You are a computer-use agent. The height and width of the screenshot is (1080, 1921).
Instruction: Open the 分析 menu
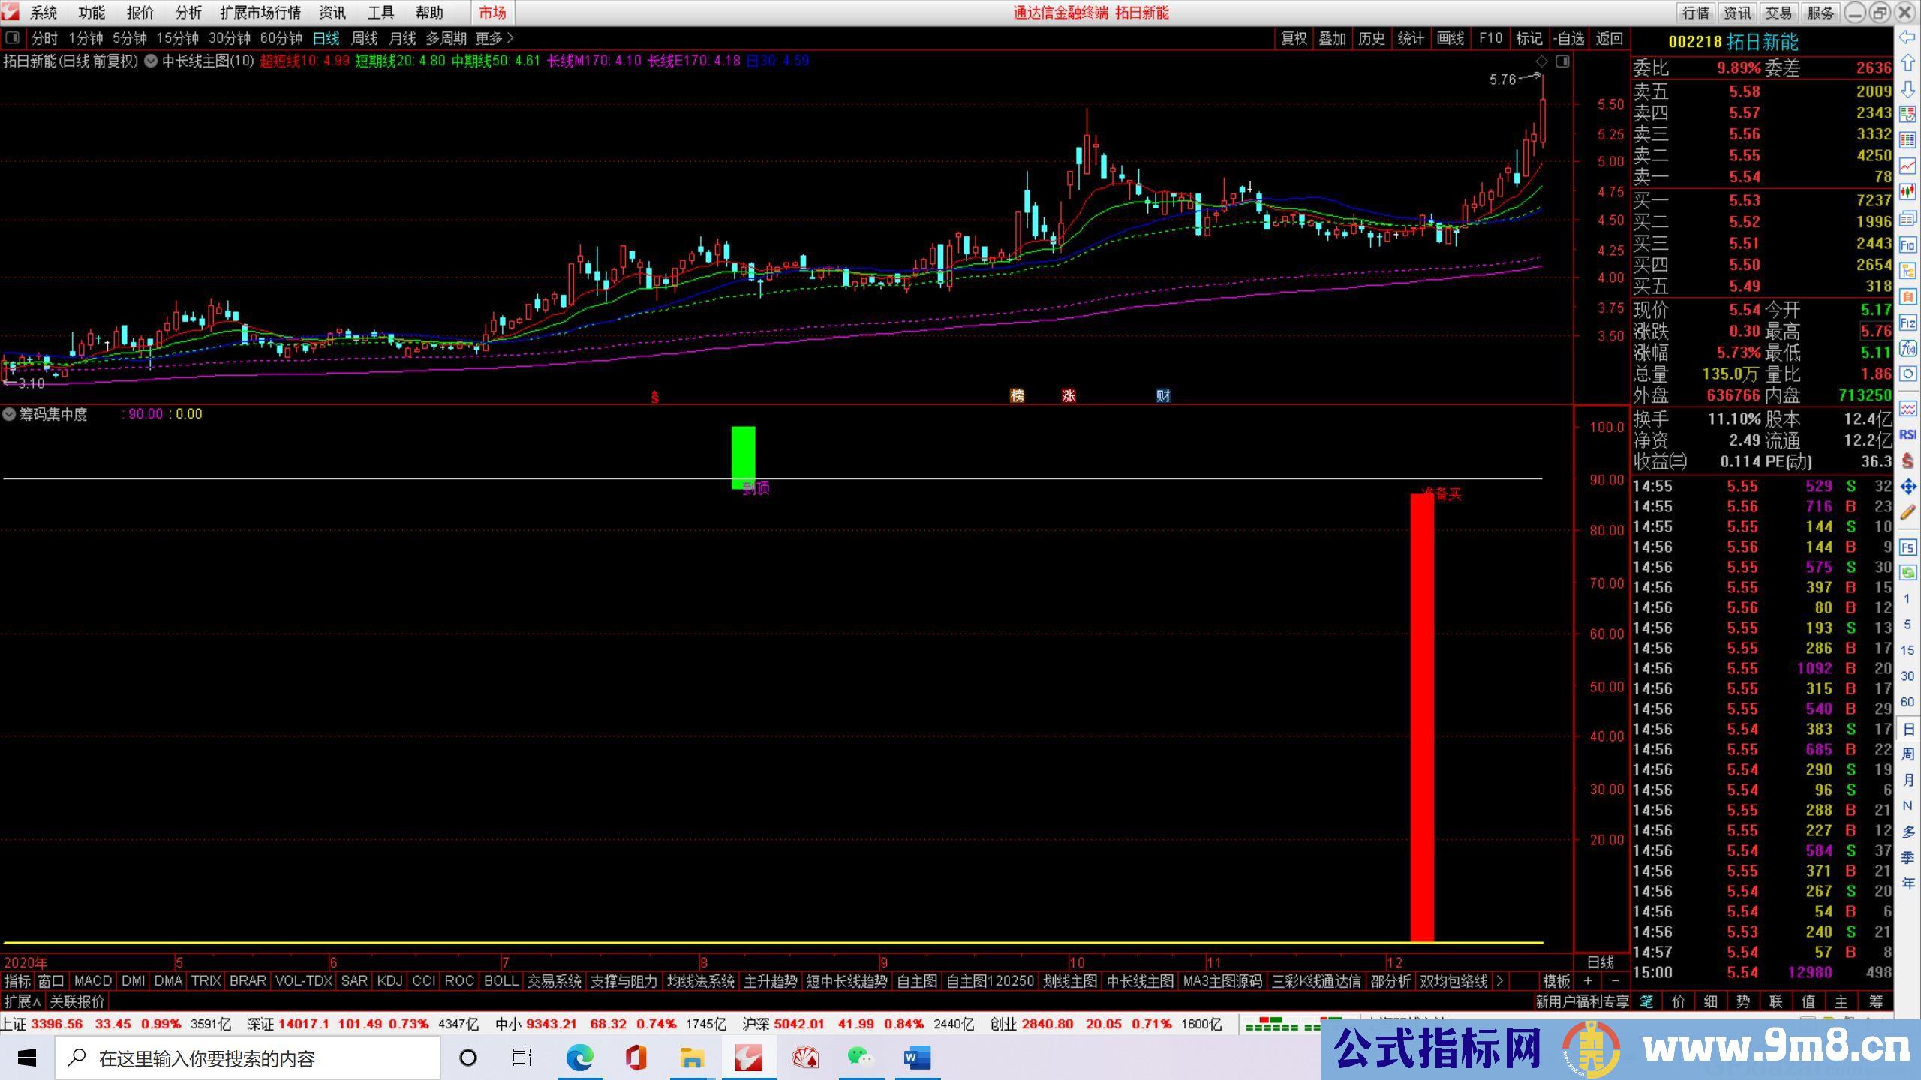188,13
